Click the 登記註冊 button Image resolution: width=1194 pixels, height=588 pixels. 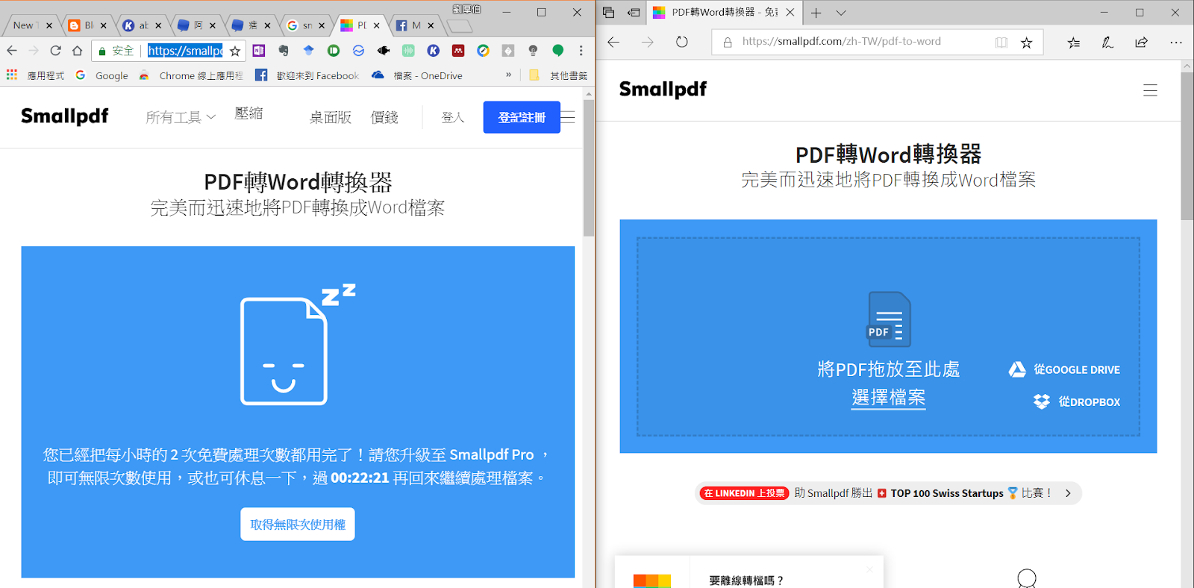(x=522, y=117)
